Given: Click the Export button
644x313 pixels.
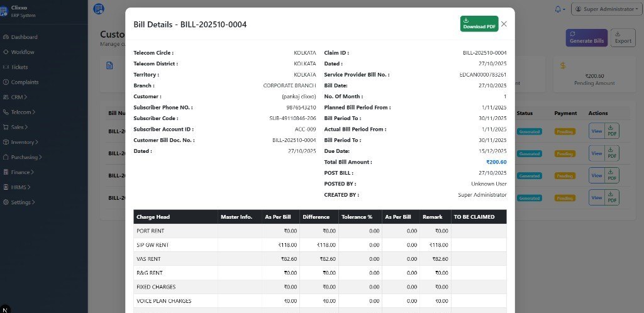Looking at the screenshot, I should [x=623, y=38].
